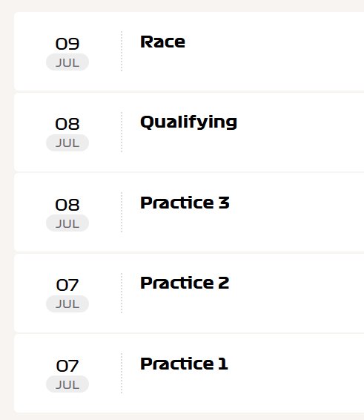Click the JUL badge beside Race

pos(67,62)
